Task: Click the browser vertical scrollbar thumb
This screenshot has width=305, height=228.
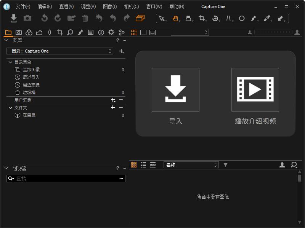Action: click(300, 178)
